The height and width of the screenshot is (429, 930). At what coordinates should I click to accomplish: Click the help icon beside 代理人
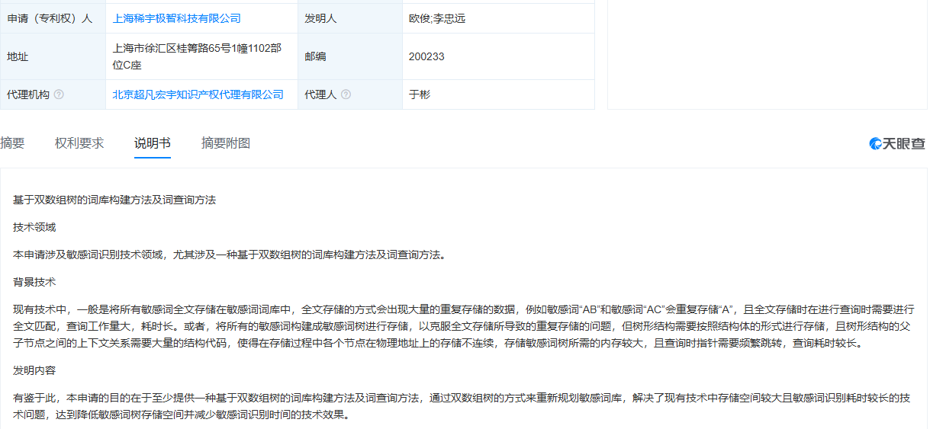[x=346, y=94]
